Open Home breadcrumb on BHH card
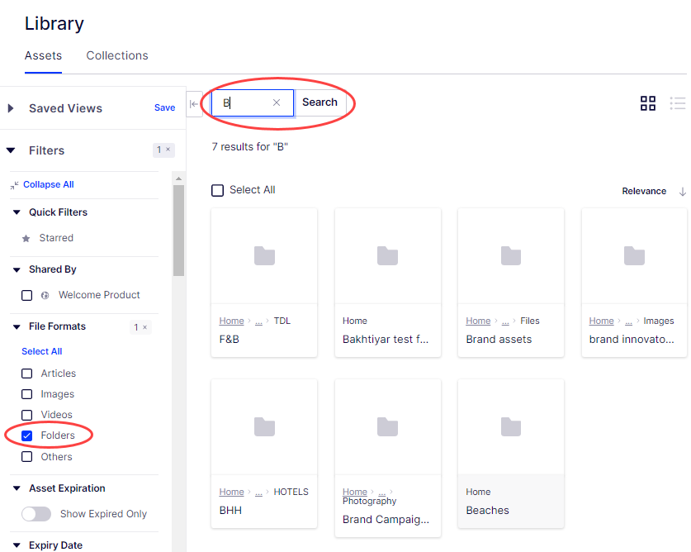The height and width of the screenshot is (552, 691). (x=231, y=492)
